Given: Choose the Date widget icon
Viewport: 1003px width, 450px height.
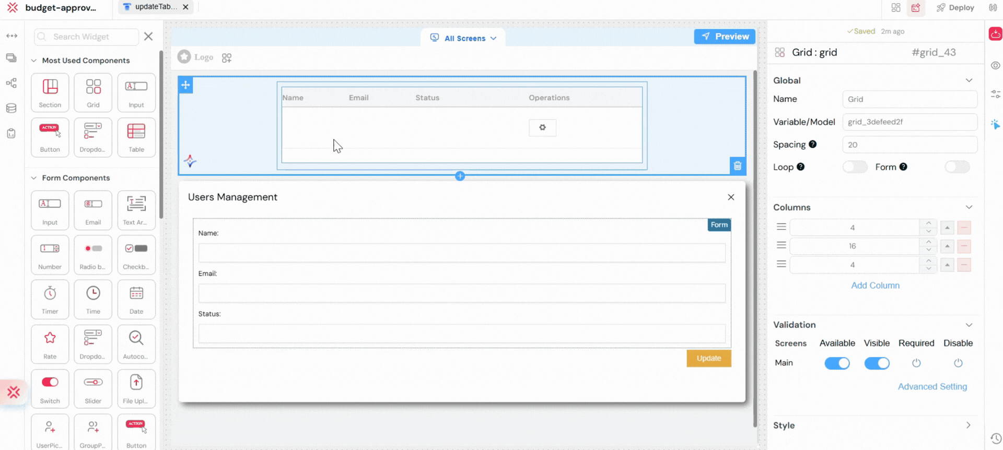Looking at the screenshot, I should point(136,299).
